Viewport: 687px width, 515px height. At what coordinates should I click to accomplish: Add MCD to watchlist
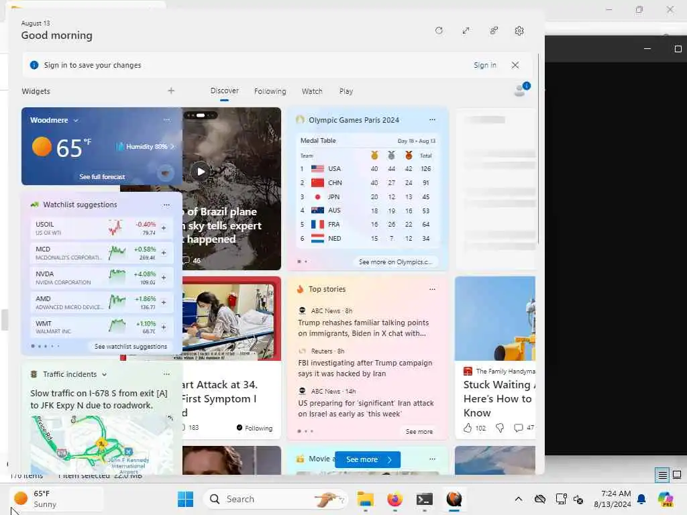(164, 253)
